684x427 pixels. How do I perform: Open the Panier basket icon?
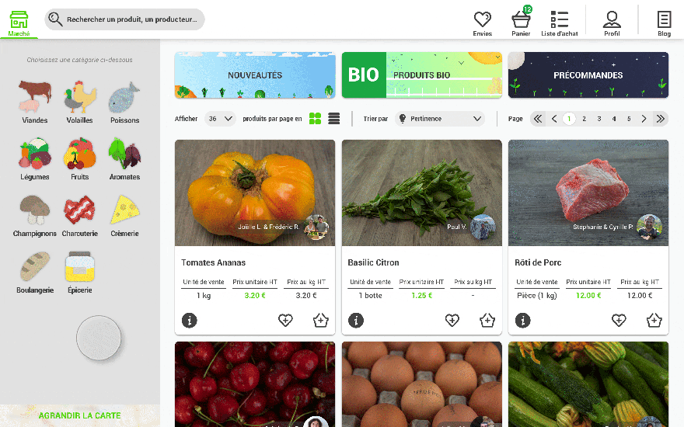(x=521, y=19)
